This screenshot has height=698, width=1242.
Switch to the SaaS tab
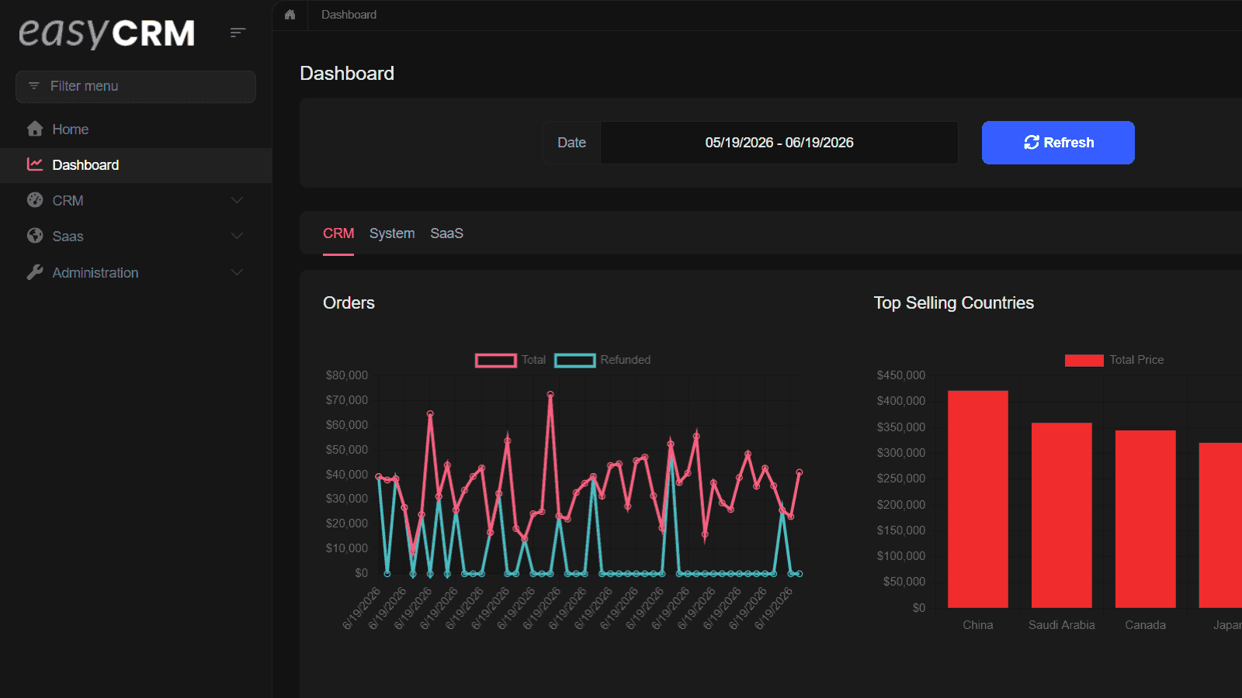(446, 233)
